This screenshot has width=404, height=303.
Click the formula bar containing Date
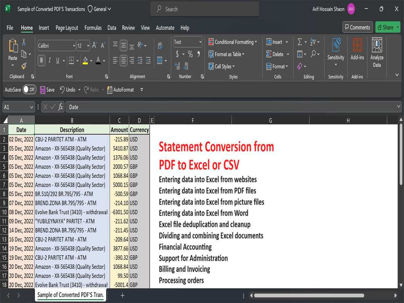234,107
